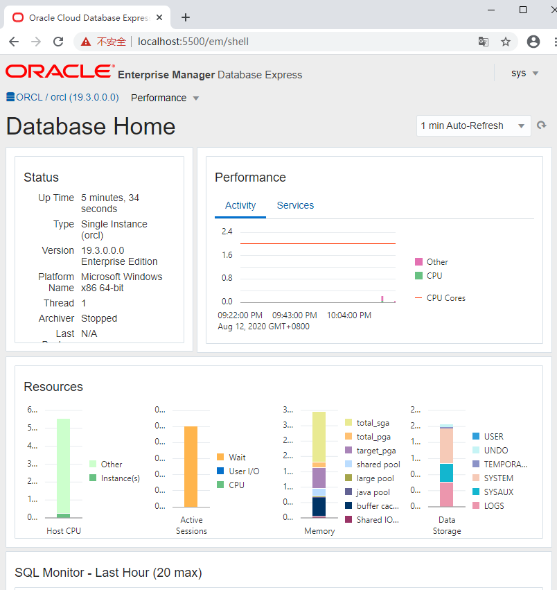The image size is (557, 590).
Task: Click the total_sga color swatch in Memory legend
Action: [x=348, y=422]
